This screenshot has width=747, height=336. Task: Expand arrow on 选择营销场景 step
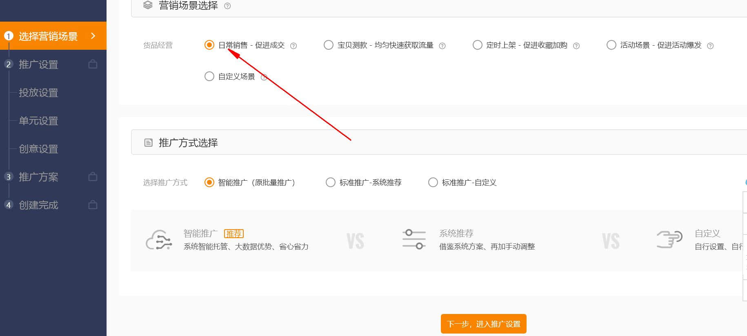click(x=93, y=36)
